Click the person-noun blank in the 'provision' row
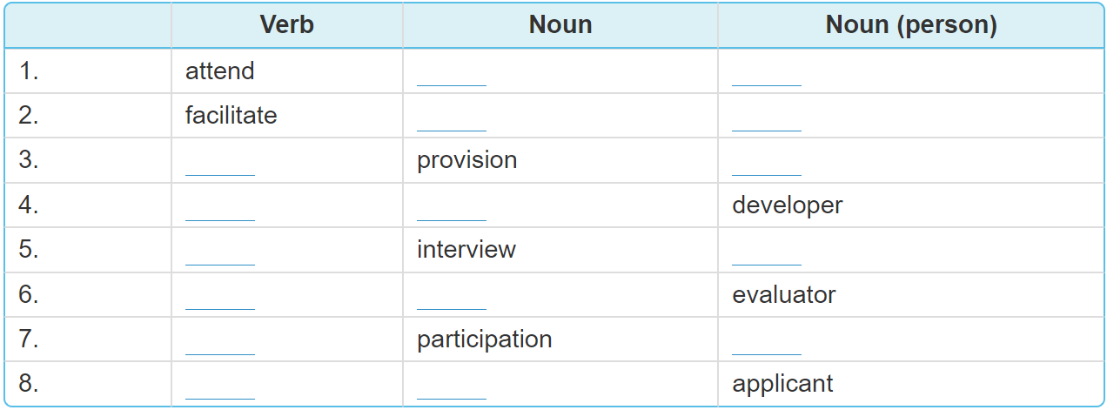1107x410 pixels. (766, 165)
